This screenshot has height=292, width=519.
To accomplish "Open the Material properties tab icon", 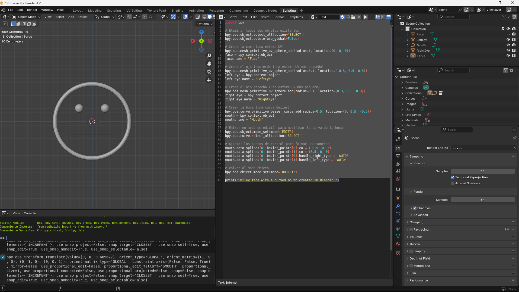I will point(398,244).
